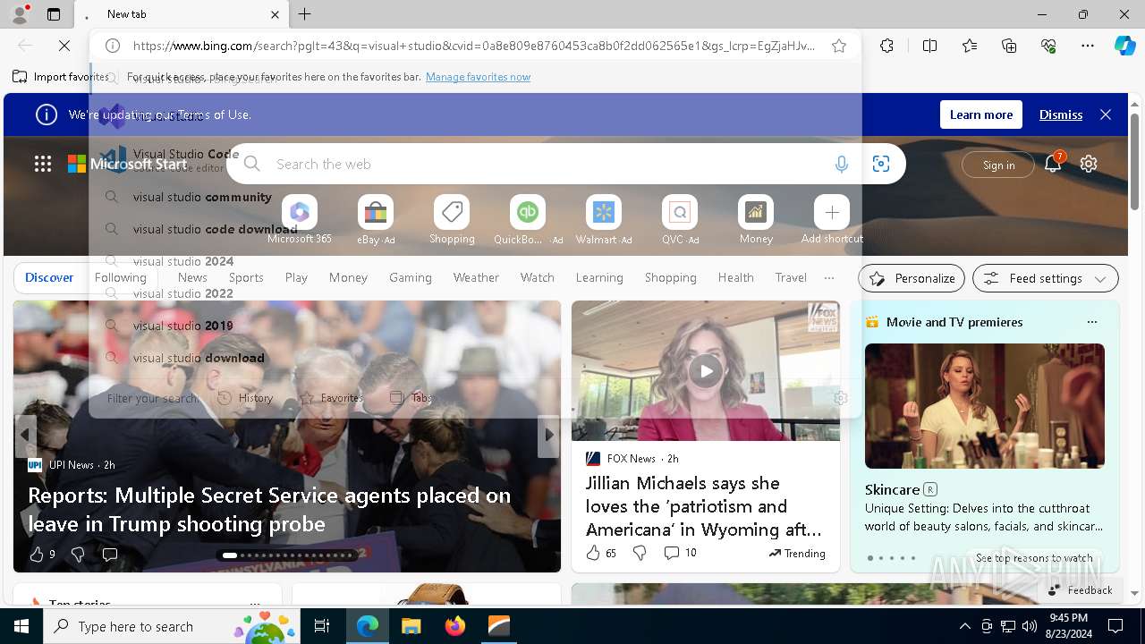
Task: Open Task View on the taskbar
Action: pyautogui.click(x=322, y=626)
